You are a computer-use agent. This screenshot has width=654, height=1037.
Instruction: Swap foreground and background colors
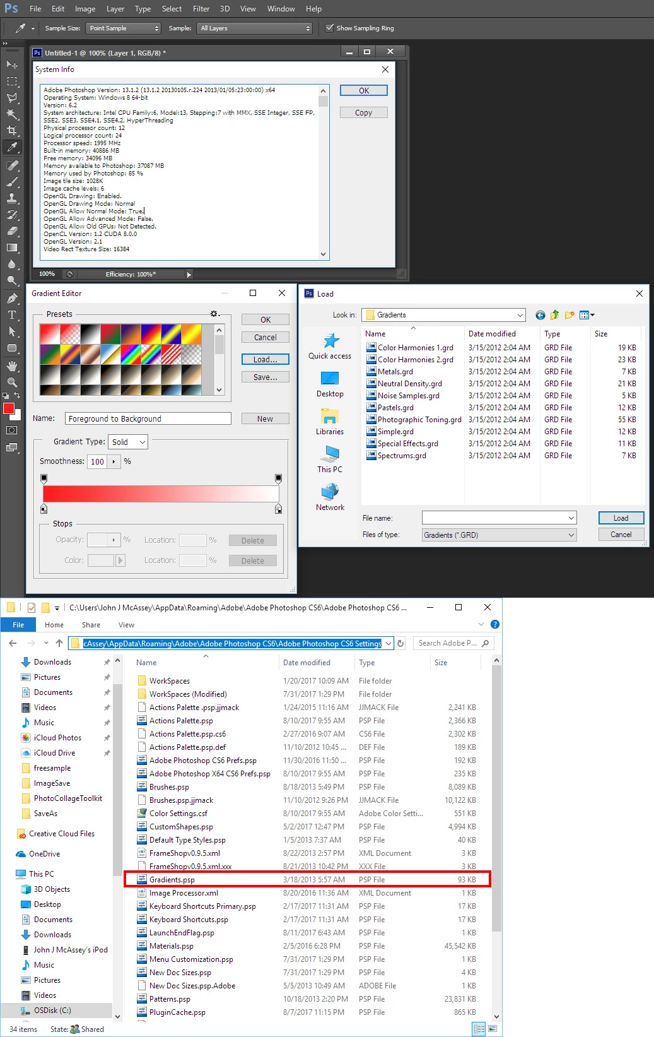17,396
